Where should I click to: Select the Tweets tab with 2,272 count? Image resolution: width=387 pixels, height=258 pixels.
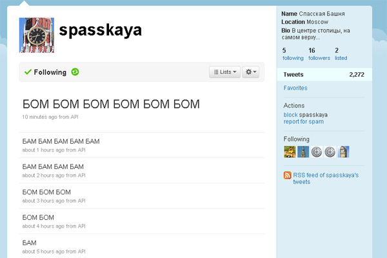(x=324, y=74)
